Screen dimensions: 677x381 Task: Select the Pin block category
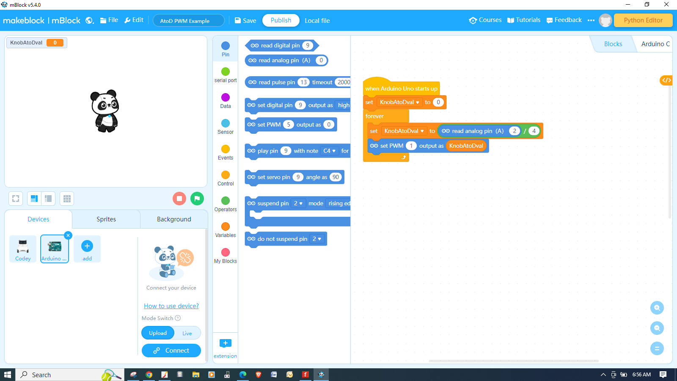point(226,49)
